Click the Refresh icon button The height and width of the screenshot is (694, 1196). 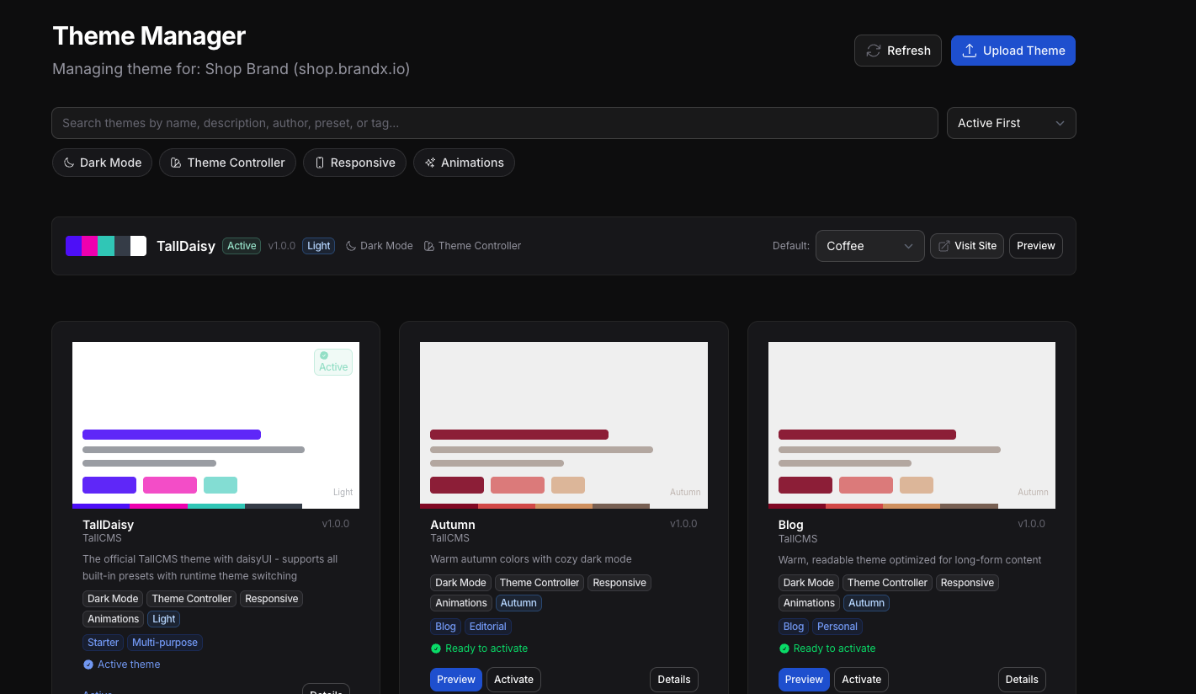tap(874, 51)
